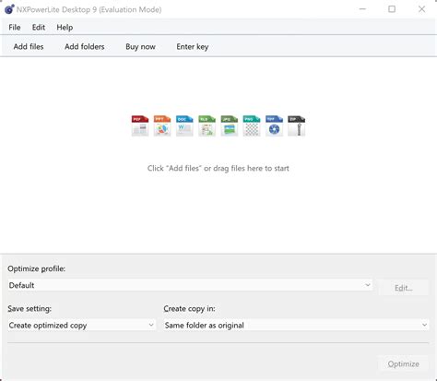Screen dimensions: 437x381
Task: Click the NXPowerLite app logo in title bar
Action: point(9,9)
